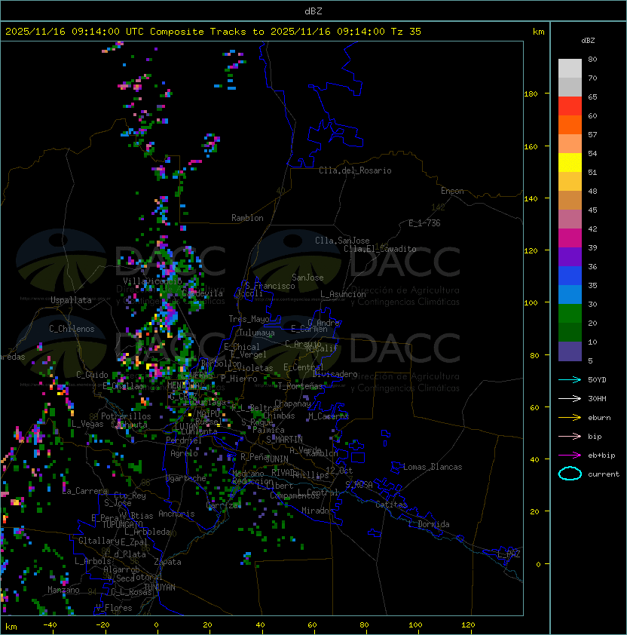Click the 'S_MARTIN' place label
The width and height of the screenshot is (627, 635).
284,440
